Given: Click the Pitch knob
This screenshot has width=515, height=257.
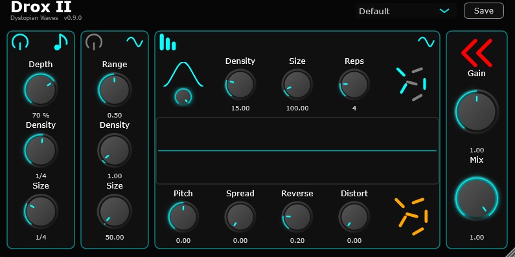Looking at the screenshot, I should [183, 217].
